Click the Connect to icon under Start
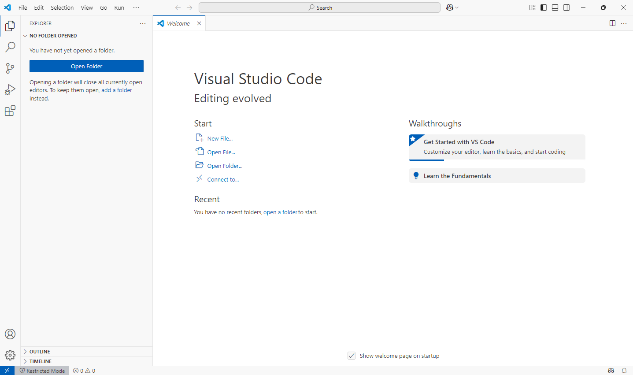633x375 pixels. 200,178
